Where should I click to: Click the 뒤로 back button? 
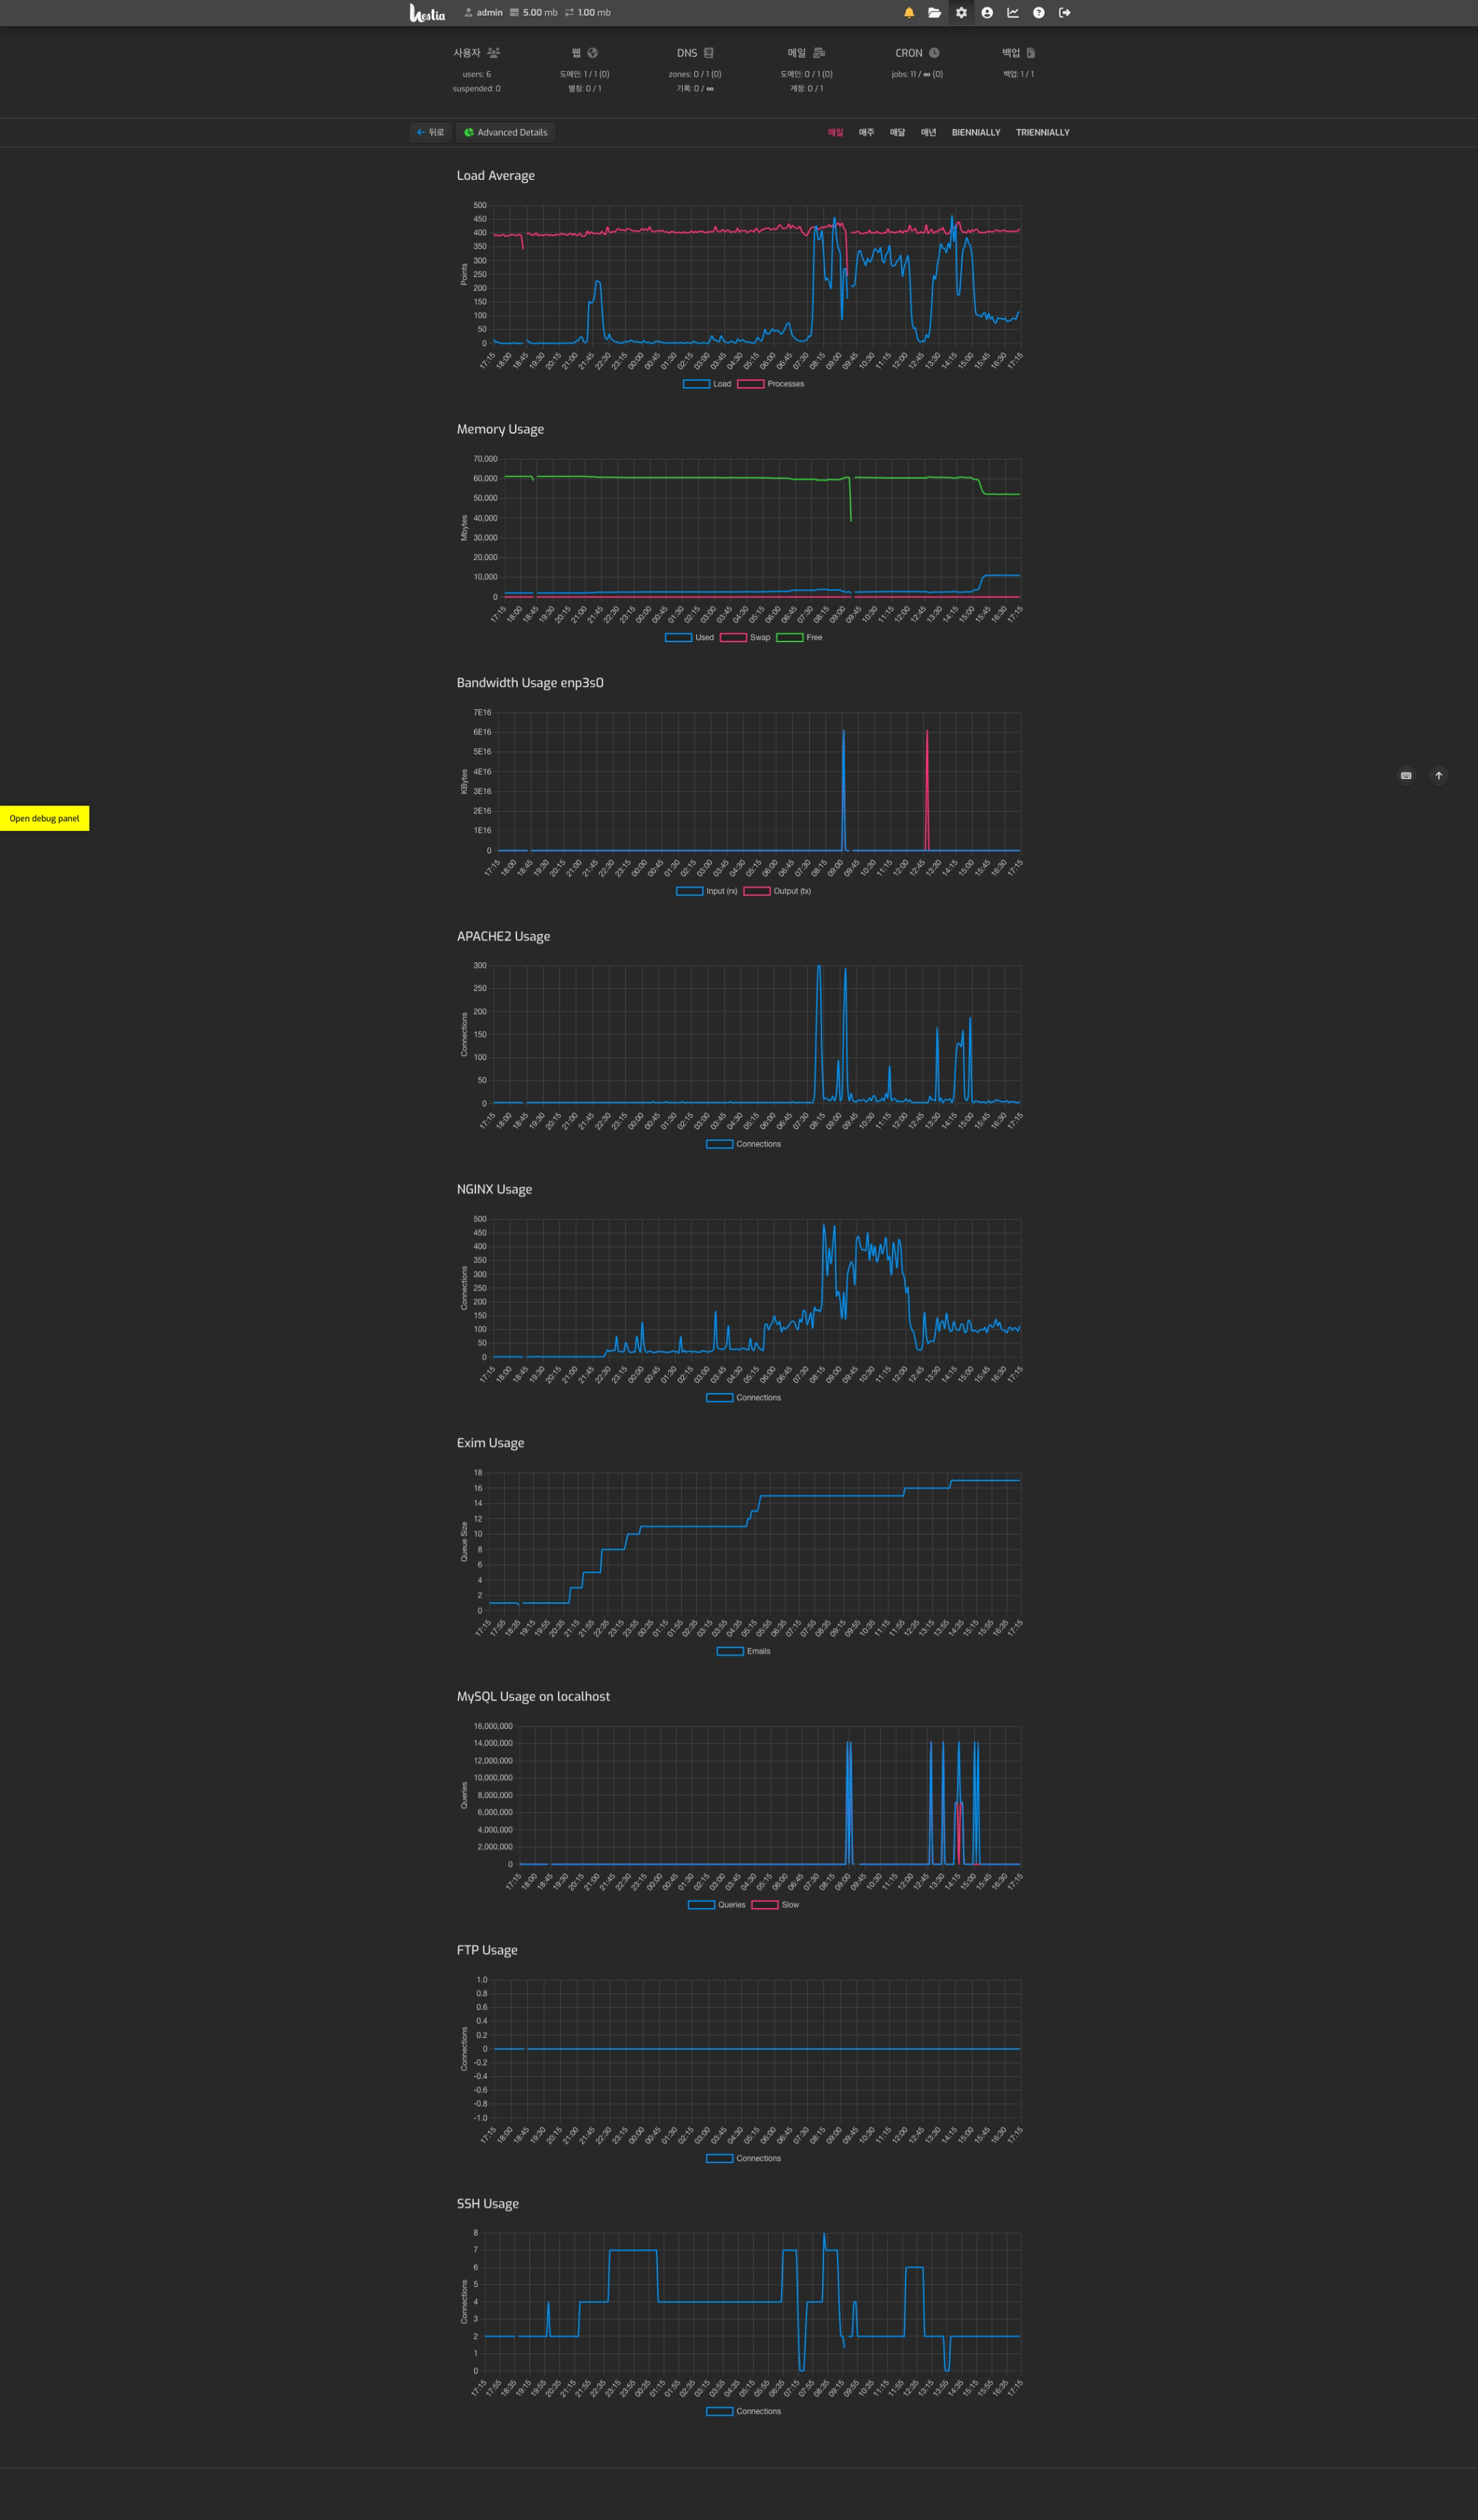coord(430,132)
